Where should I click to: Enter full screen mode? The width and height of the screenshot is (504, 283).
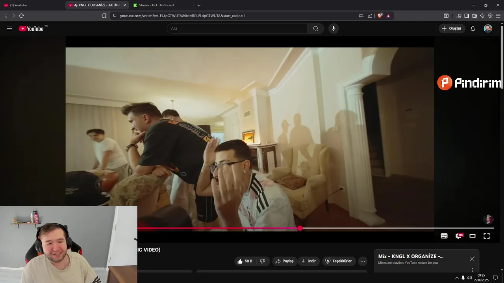487,236
